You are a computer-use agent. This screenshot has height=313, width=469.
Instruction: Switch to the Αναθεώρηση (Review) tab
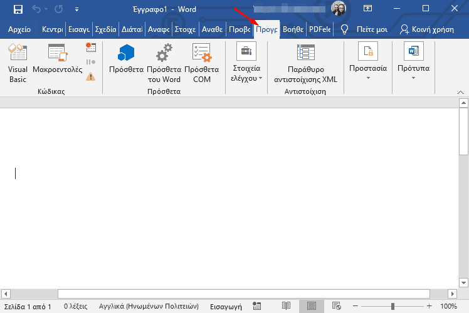(x=212, y=29)
